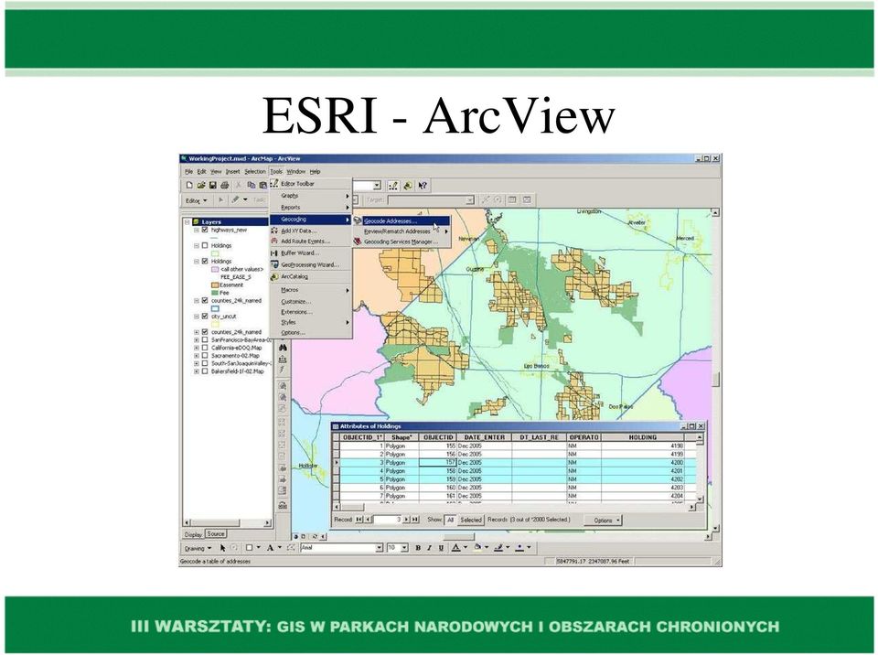This screenshot has height=655, width=878.
Task: Click the Fill Color bucket icon
Action: [477, 548]
